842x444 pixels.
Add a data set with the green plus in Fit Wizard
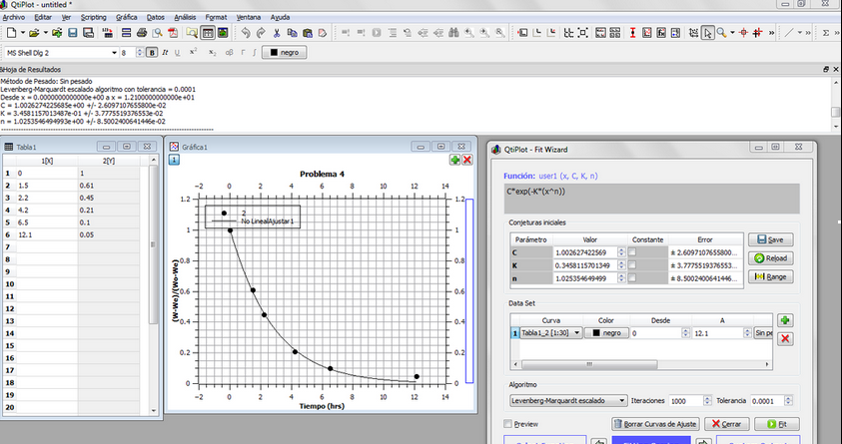(785, 320)
